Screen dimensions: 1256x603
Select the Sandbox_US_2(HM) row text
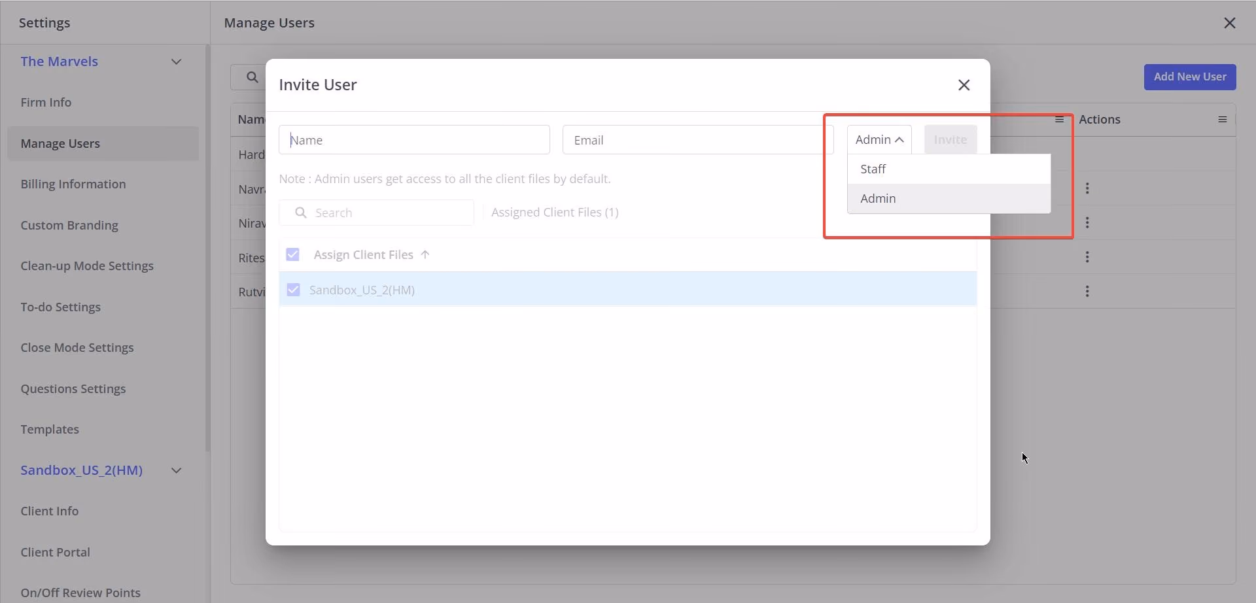[x=362, y=290]
